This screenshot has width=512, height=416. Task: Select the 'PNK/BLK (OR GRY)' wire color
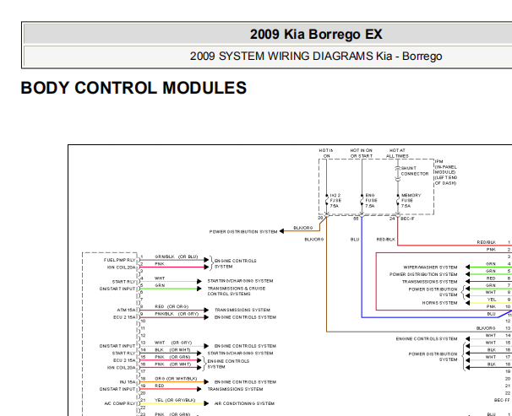point(177,314)
